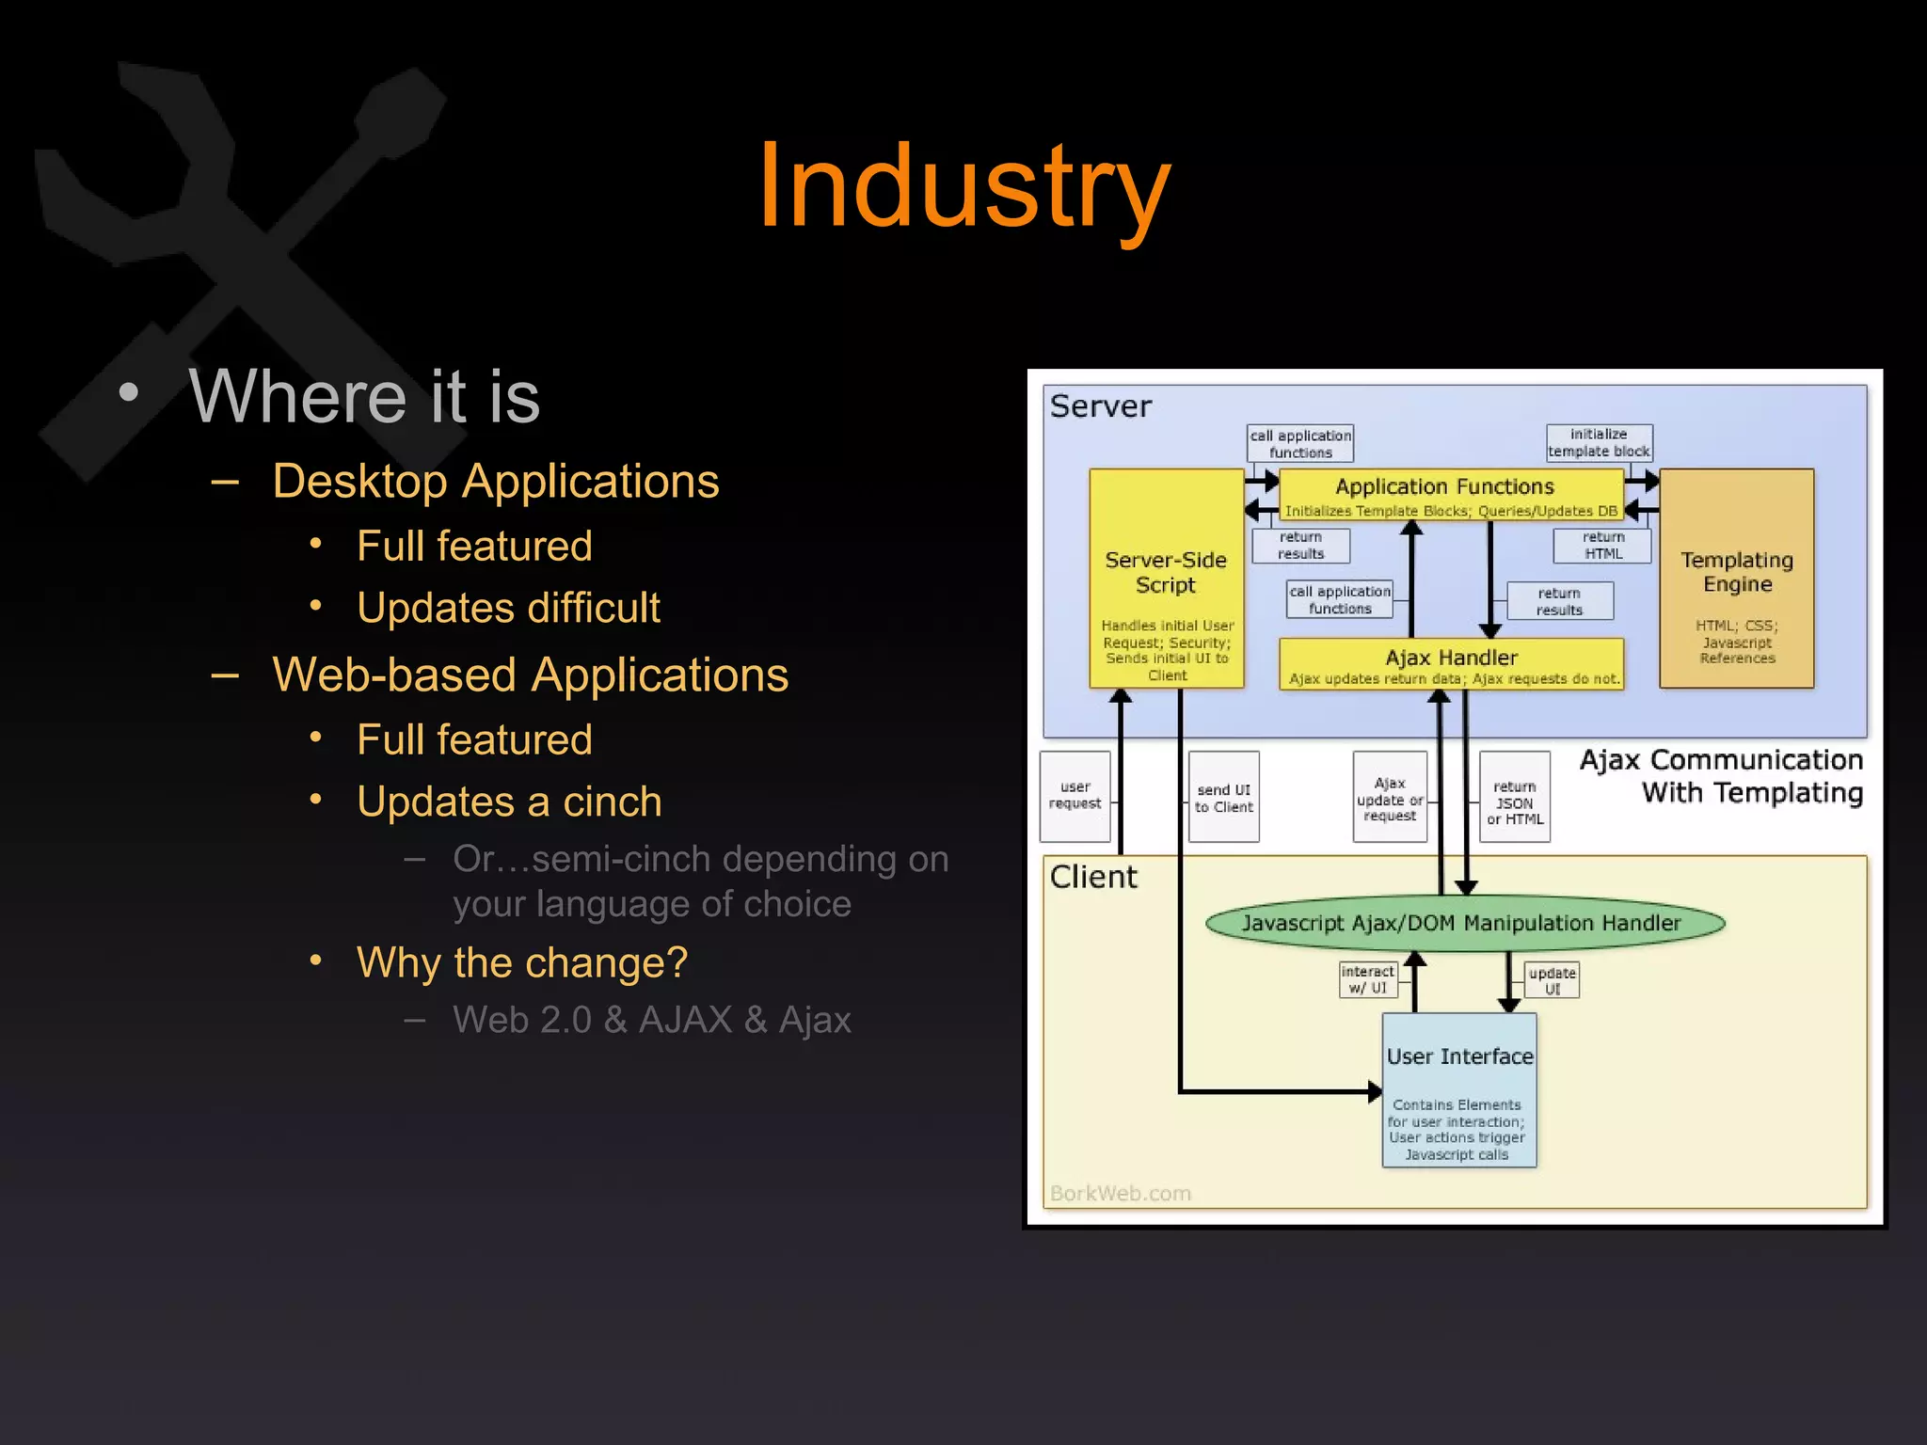The image size is (1927, 1445).
Task: Click the Templating Engine box
Action: [1736, 578]
